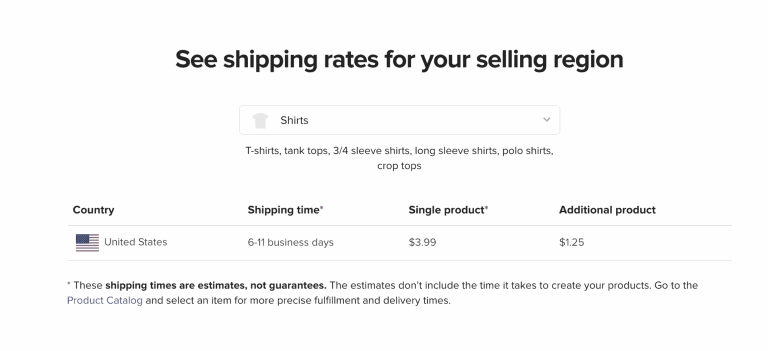This screenshot has width=768, height=351.
Task: Open the Product Catalog link
Action: click(x=104, y=300)
